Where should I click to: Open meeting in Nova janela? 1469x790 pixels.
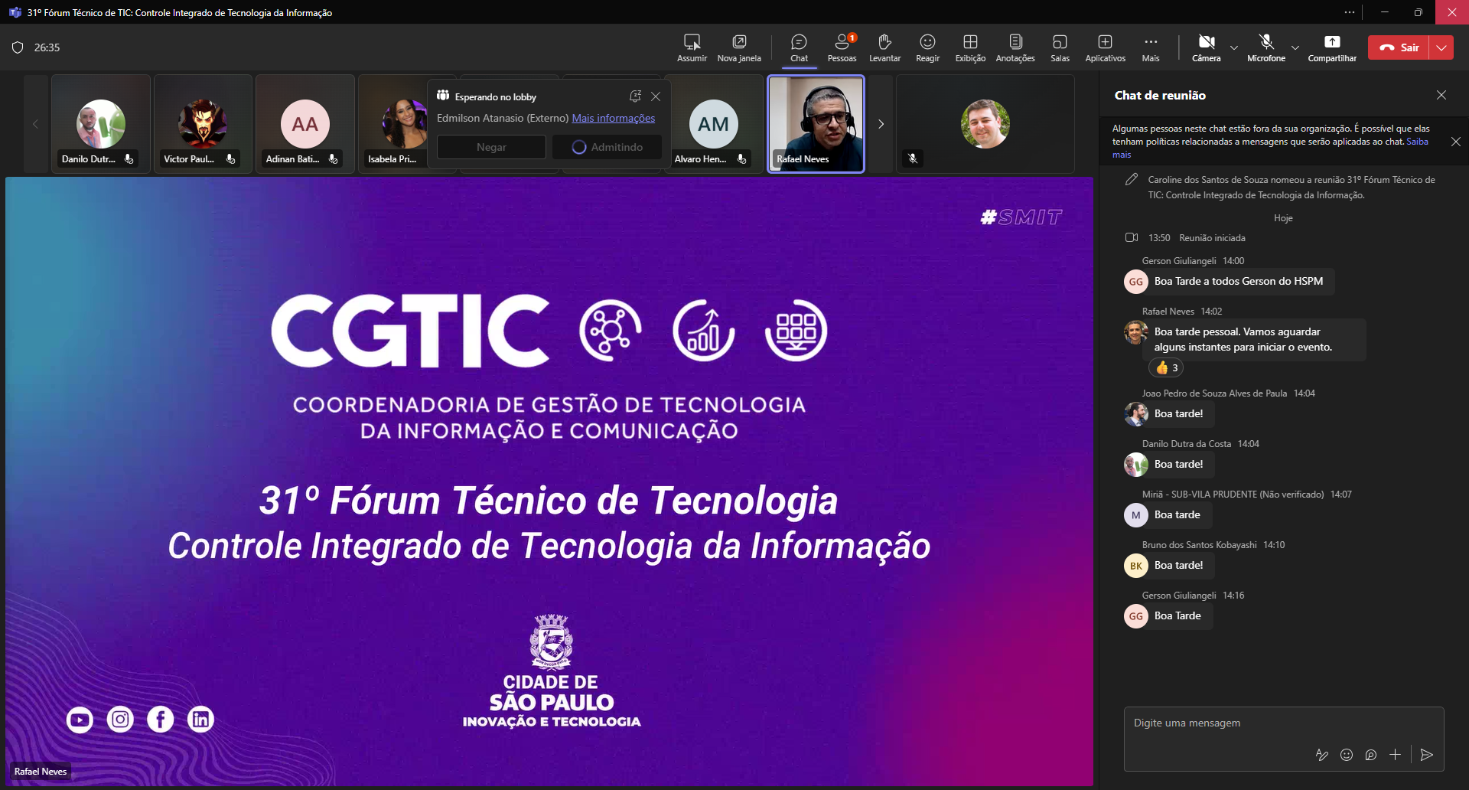pyautogui.click(x=739, y=47)
